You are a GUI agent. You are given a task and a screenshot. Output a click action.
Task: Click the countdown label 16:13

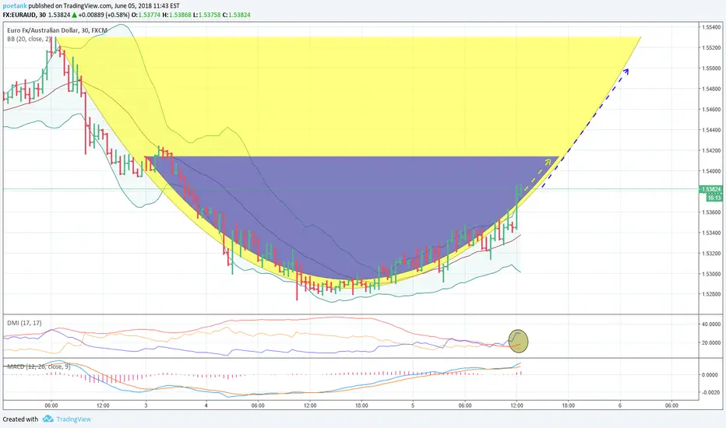coord(714,198)
